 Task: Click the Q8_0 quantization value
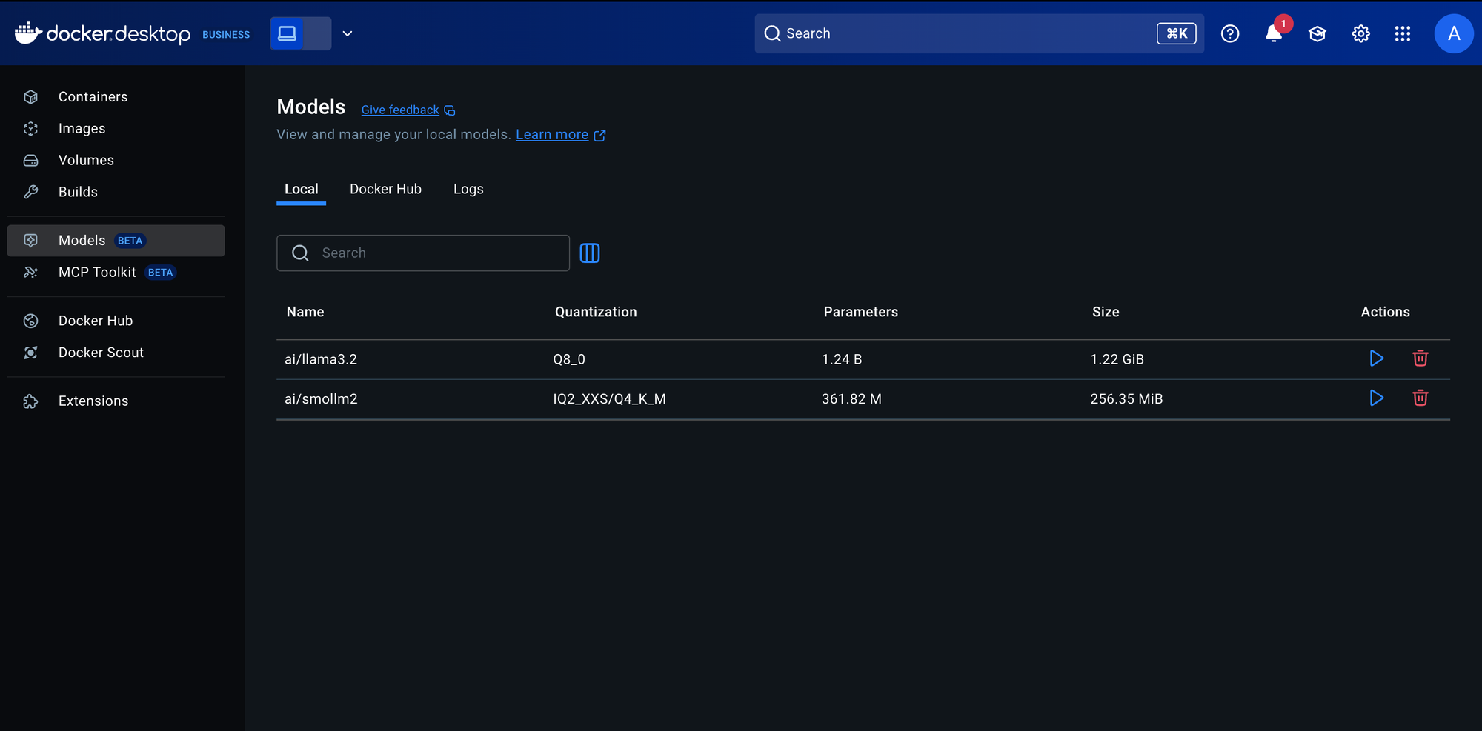pos(569,359)
